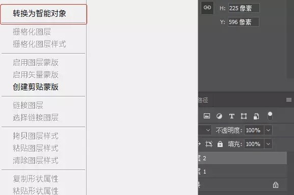The image size is (294, 195).
Task: Click 启用图层蒙版 menu item
Action: coord(36,63)
